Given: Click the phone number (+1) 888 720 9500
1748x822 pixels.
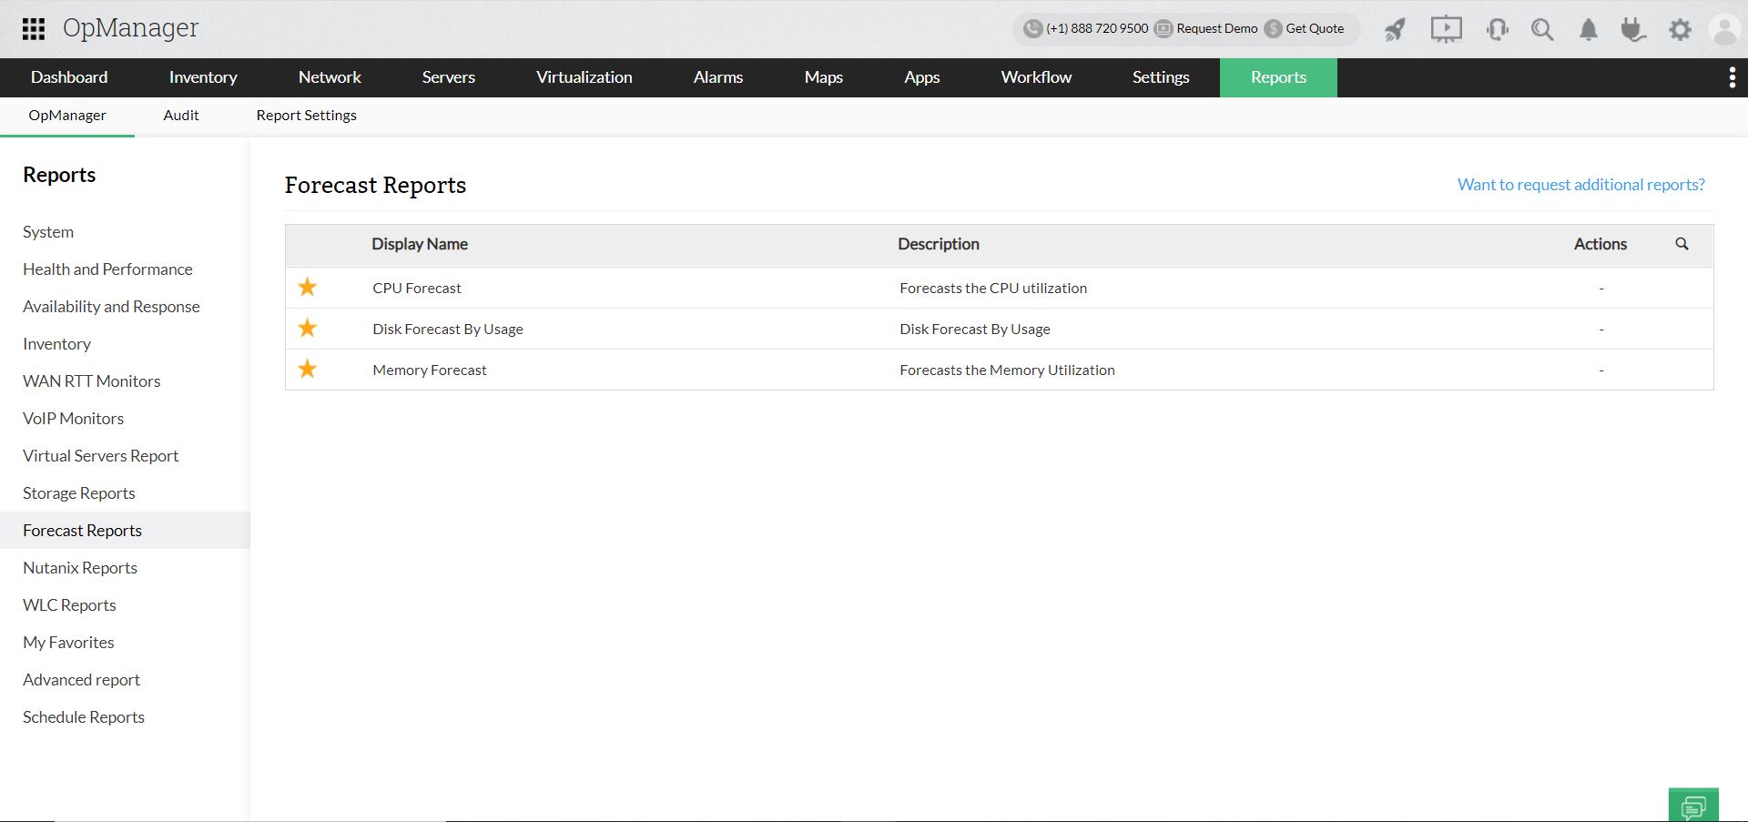Looking at the screenshot, I should tap(1097, 28).
